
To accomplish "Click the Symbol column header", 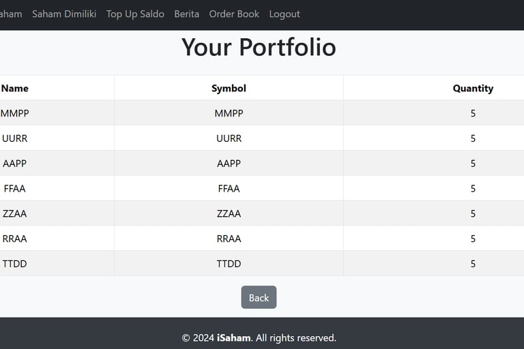I will [x=229, y=88].
